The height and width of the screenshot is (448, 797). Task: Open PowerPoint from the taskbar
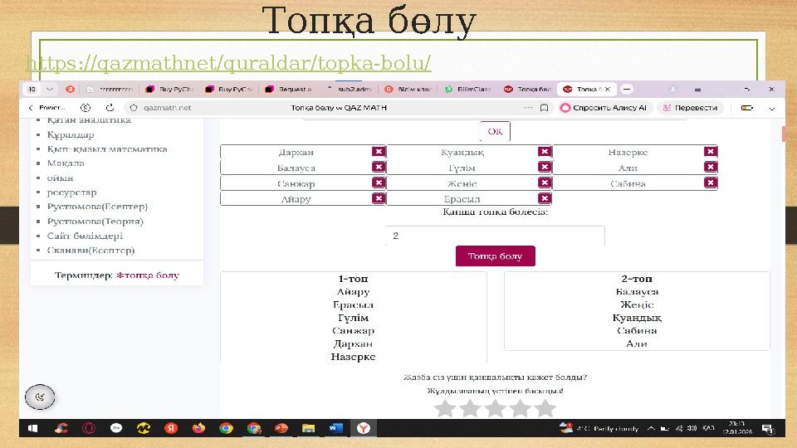tap(281, 428)
